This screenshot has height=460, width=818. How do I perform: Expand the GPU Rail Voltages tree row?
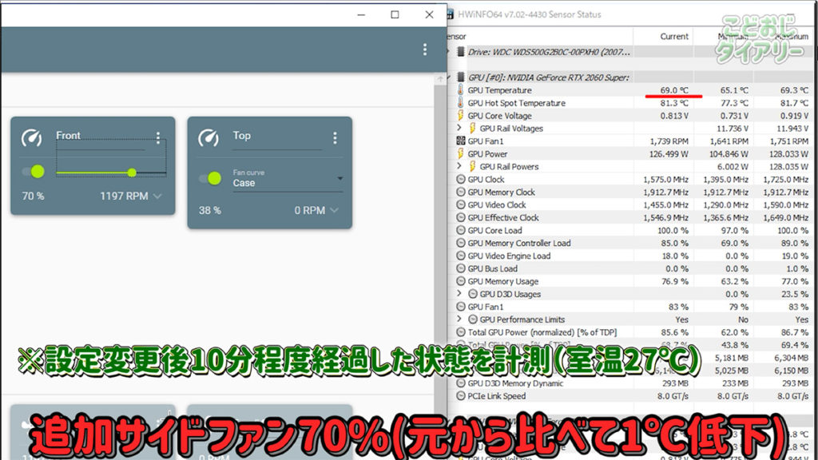(x=459, y=129)
